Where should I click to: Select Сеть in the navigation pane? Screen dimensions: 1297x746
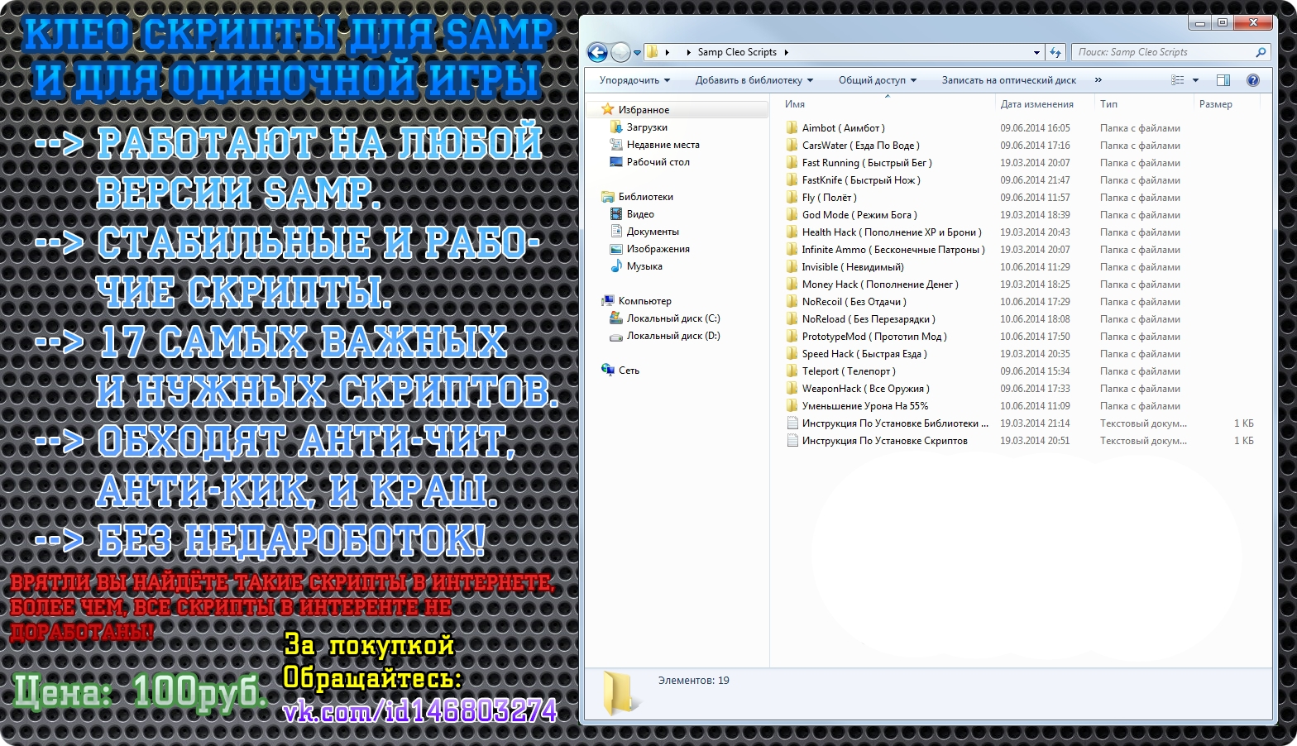[629, 371]
